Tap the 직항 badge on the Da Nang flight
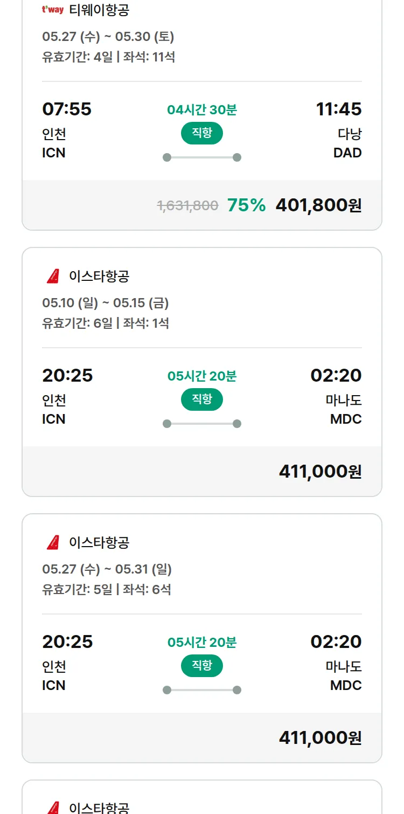This screenshot has height=814, width=404. [202, 133]
